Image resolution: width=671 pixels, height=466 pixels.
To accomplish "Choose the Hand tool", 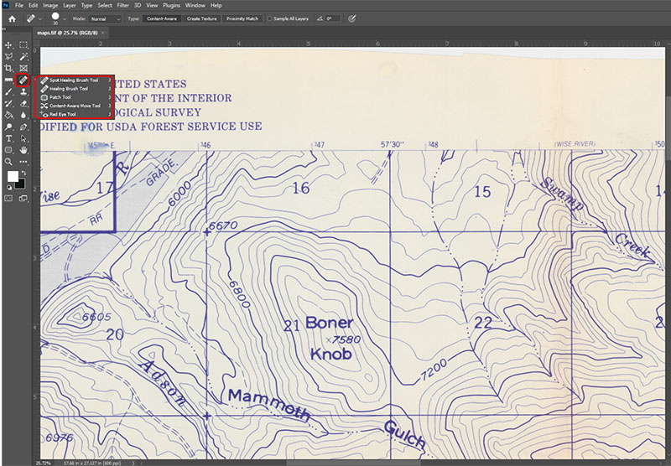I will [23, 149].
